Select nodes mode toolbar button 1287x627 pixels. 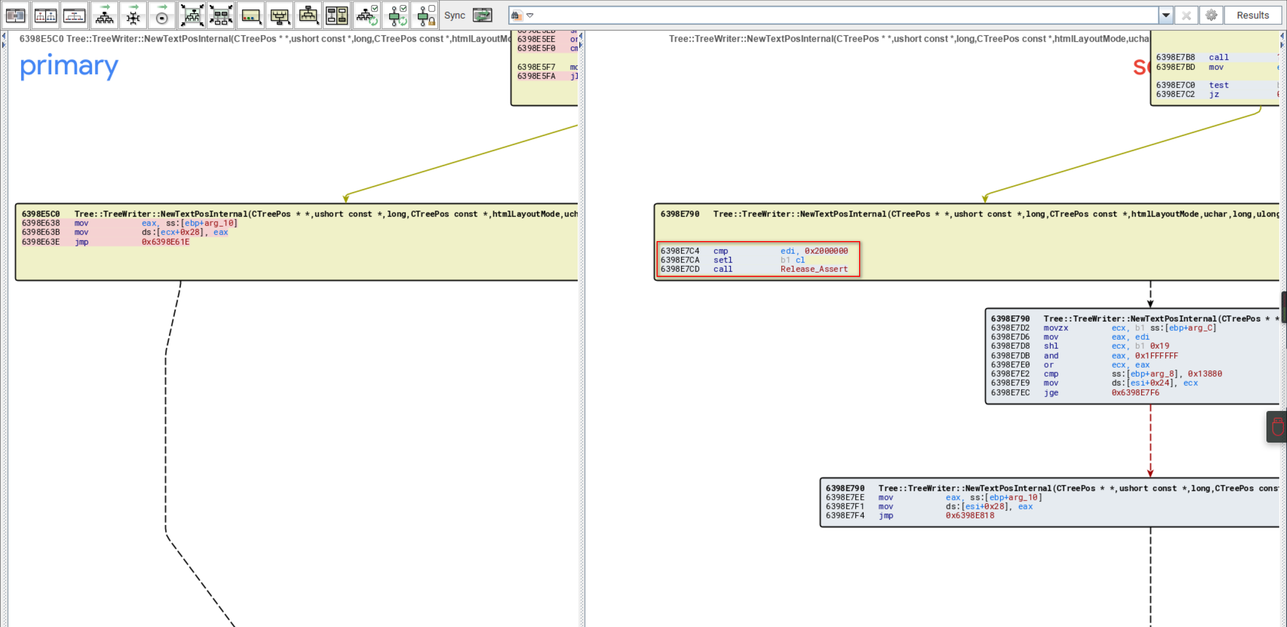[x=250, y=16]
